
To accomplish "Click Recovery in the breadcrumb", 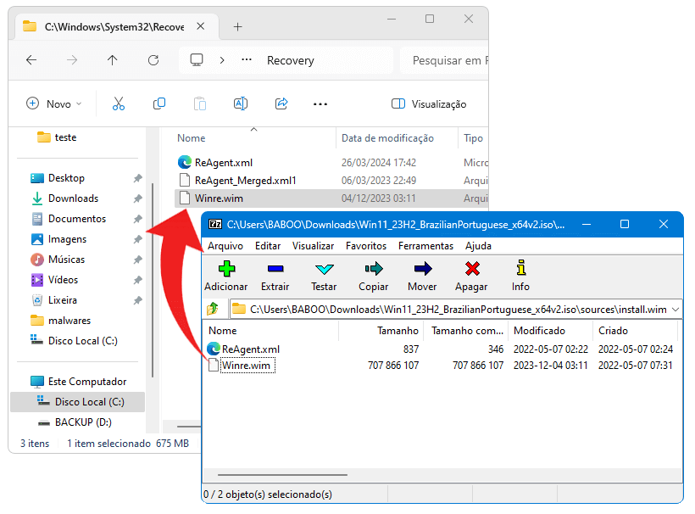I will tap(291, 60).
